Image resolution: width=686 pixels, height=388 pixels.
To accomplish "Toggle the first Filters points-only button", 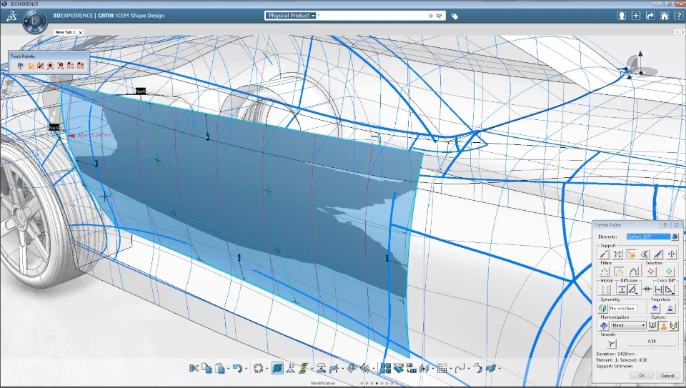I will pyautogui.click(x=604, y=272).
